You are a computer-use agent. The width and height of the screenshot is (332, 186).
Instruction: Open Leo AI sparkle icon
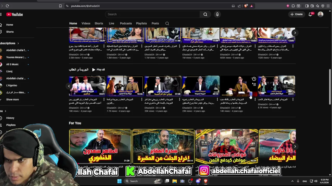click(x=317, y=6)
